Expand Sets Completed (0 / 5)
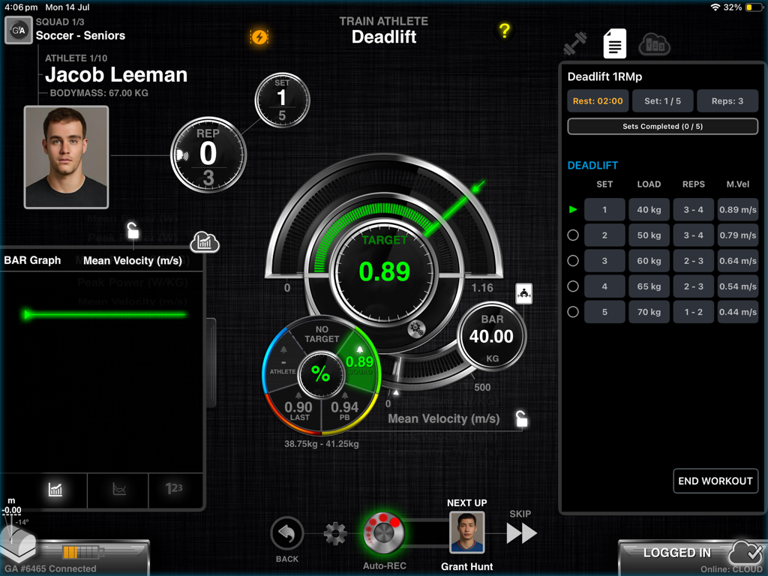The width and height of the screenshot is (768, 576). click(662, 126)
